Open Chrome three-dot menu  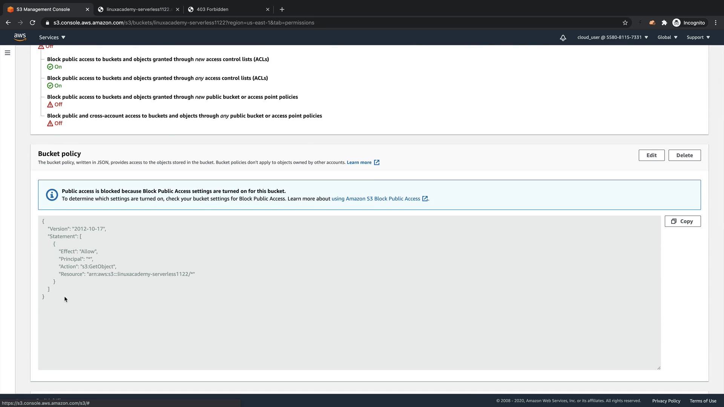coord(716,23)
